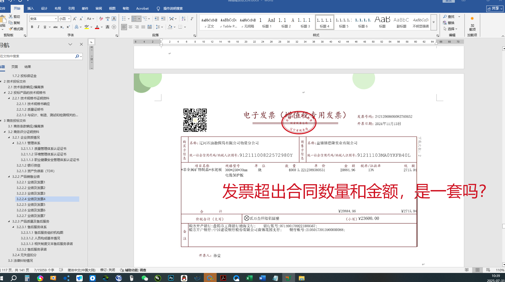
Task: Switch to the 结果 tab in navigation pane
Action: coord(28,67)
